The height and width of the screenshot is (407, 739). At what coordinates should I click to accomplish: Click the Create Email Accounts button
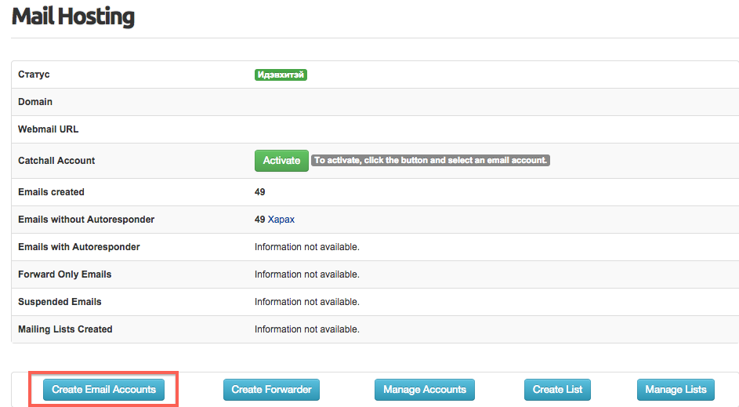(x=103, y=390)
